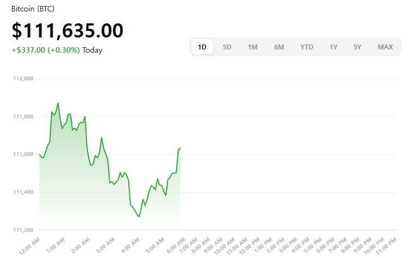412x258 pixels.
Task: Click the chart's lowest dip near 4:00 AM
Action: coord(139,217)
